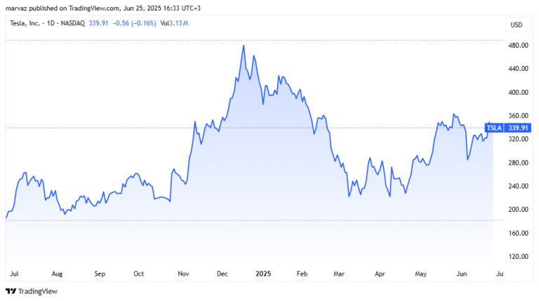
Task: Select the Tesla, Inc. symbol title
Action: (25, 23)
